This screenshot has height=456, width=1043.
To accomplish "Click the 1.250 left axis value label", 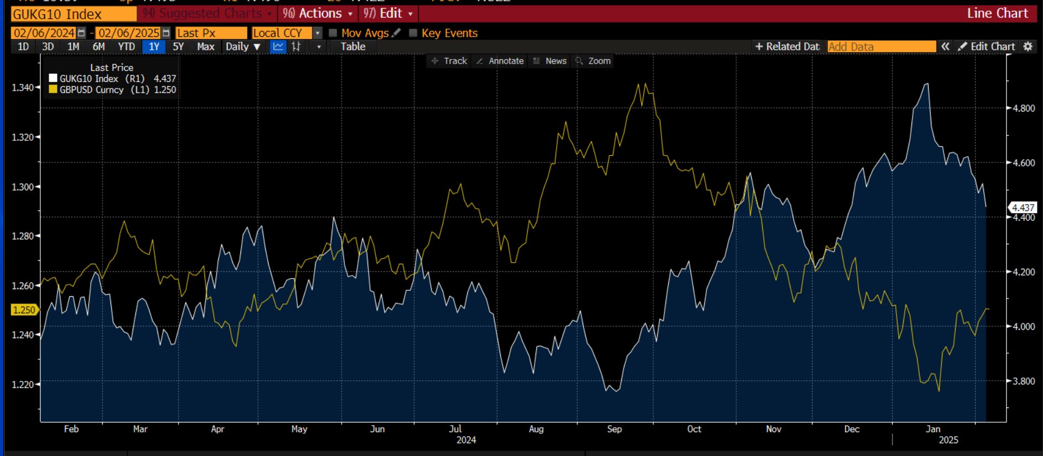I will pos(24,310).
